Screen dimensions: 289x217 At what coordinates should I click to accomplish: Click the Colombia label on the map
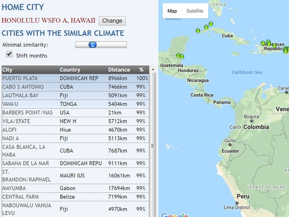(x=256, y=127)
